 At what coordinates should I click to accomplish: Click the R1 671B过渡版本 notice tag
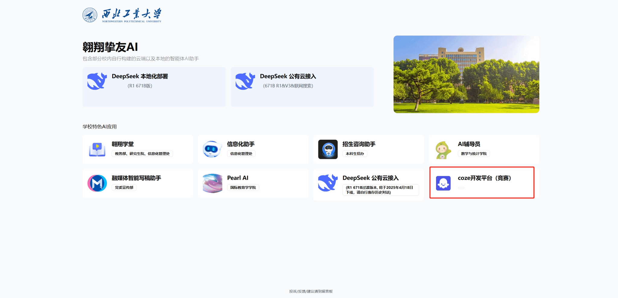[x=381, y=190]
